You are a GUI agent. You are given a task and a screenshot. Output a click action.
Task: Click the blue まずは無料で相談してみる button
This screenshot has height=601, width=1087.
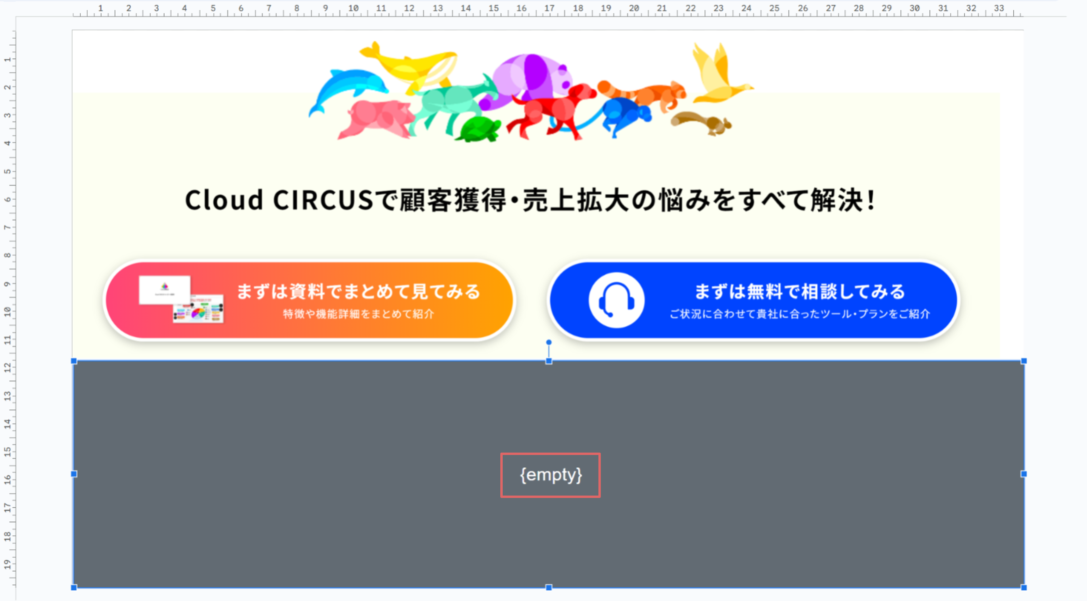(754, 300)
